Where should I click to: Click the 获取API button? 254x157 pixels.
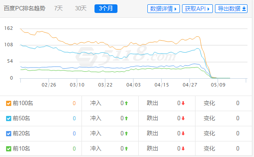[x=197, y=9]
